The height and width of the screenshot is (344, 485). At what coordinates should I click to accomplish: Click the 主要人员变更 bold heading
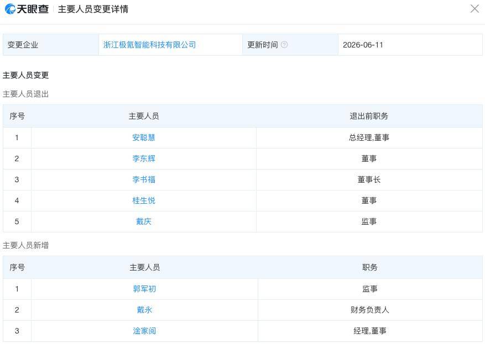[25, 75]
